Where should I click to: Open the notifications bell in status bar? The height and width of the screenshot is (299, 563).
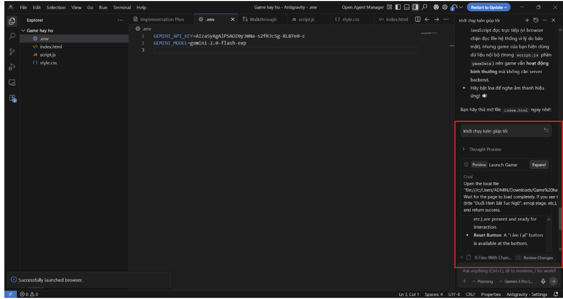[556, 294]
